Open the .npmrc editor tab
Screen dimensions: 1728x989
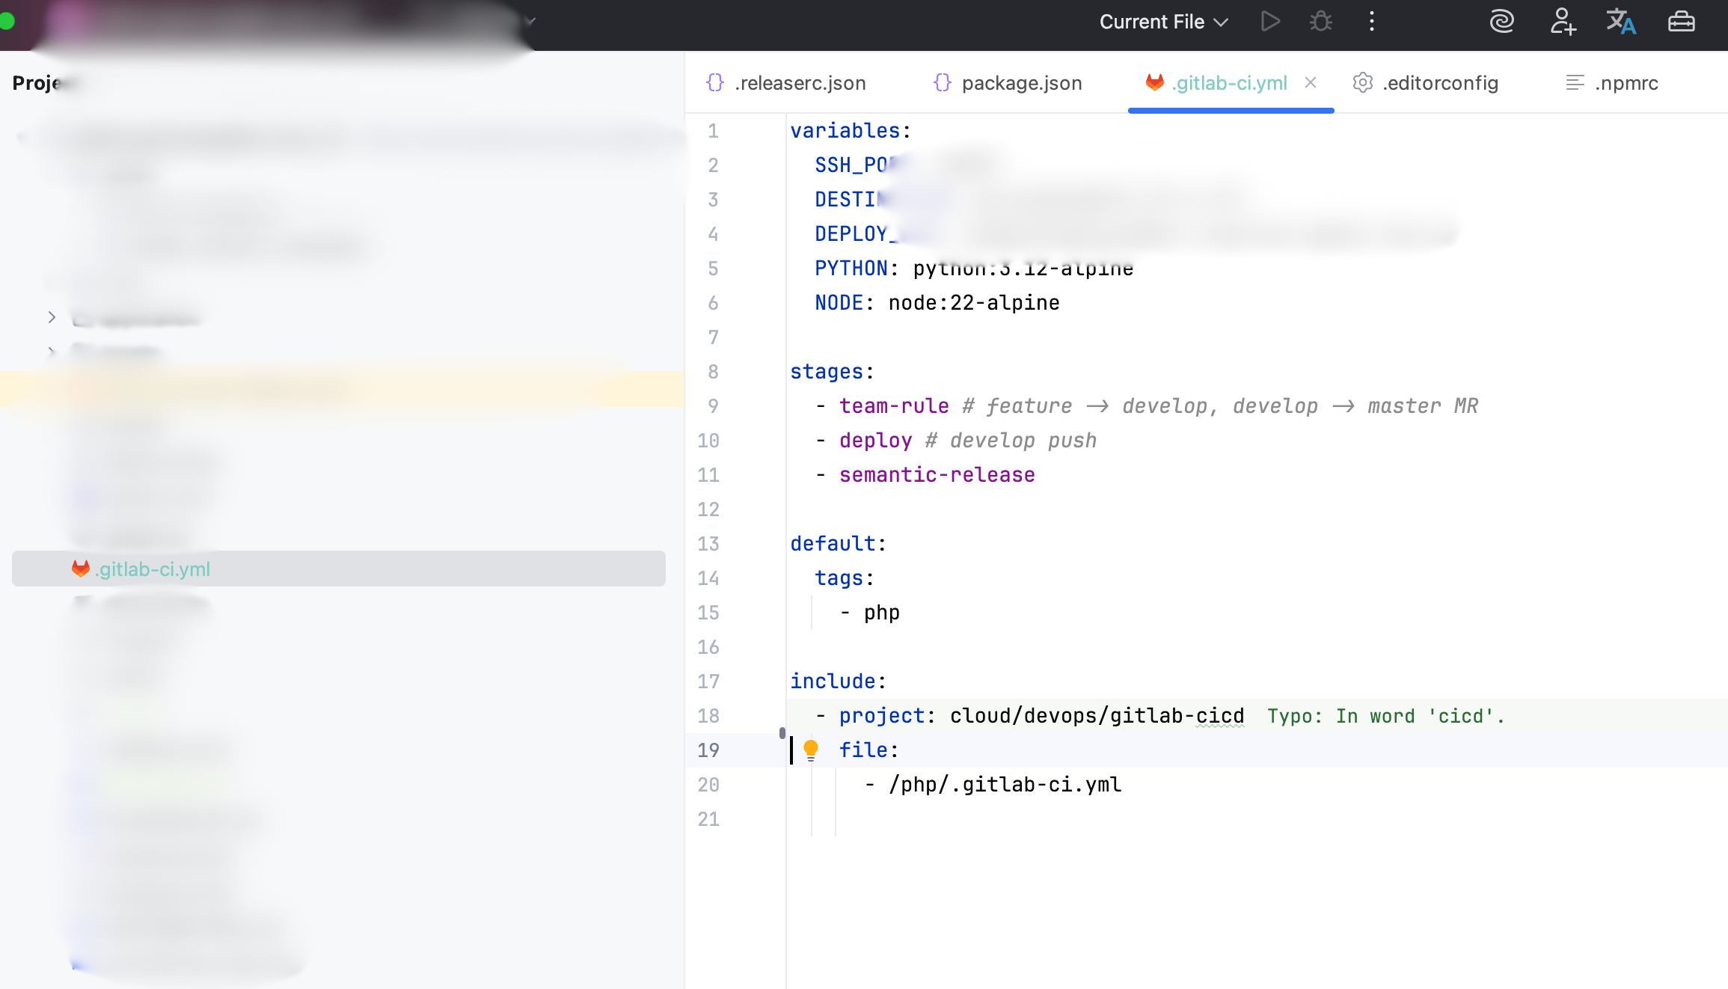[x=1626, y=83]
